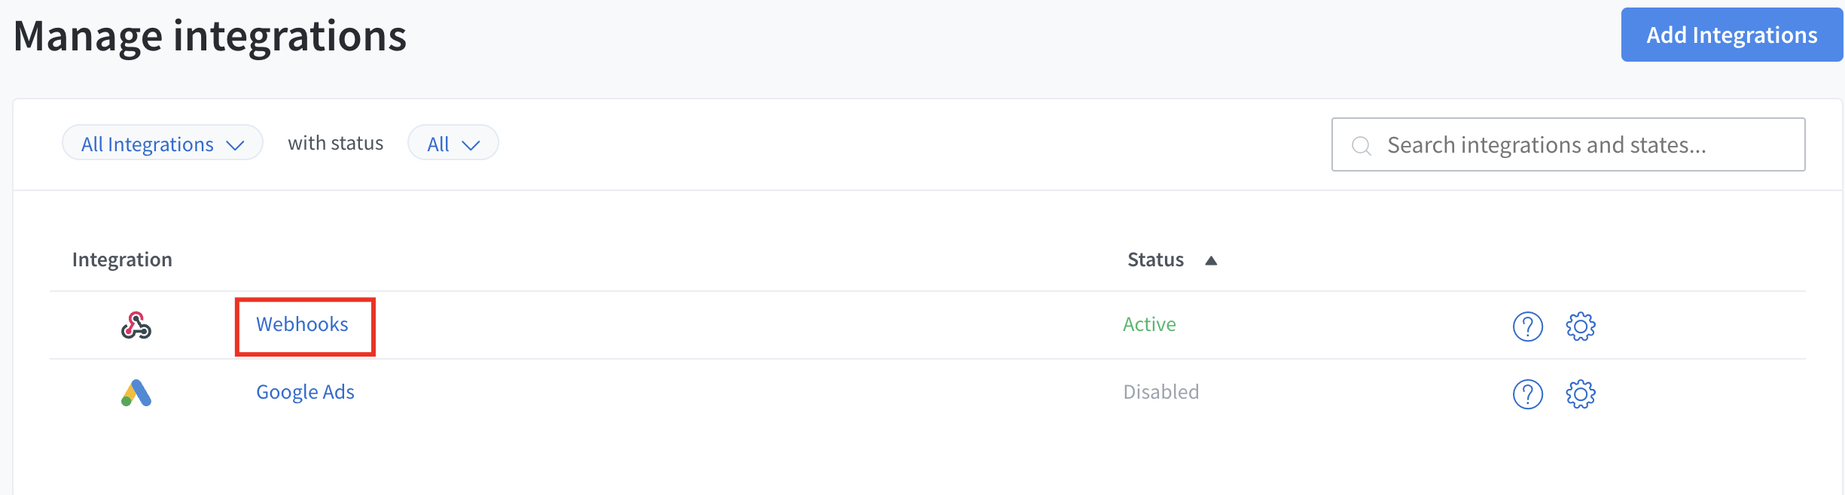Click the Manage integrations page heading
Image resolution: width=1845 pixels, height=495 pixels.
pos(210,36)
